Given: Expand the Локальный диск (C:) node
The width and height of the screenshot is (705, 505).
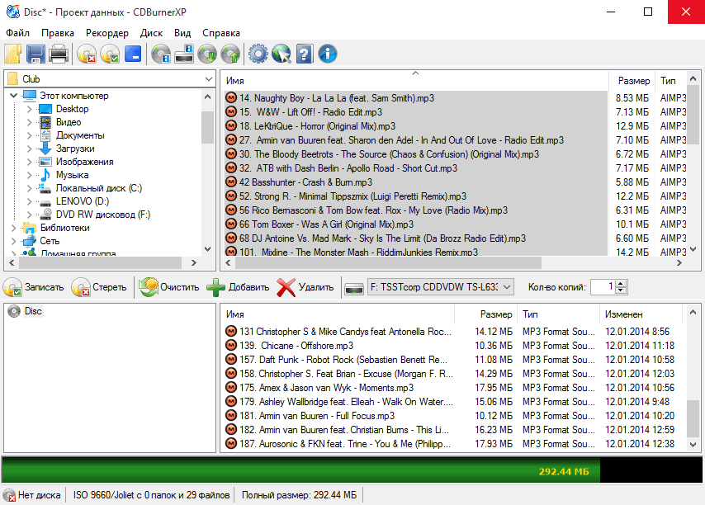Looking at the screenshot, I should pos(29,188).
